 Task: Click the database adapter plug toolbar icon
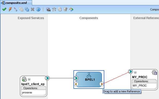[x=48, y=9]
